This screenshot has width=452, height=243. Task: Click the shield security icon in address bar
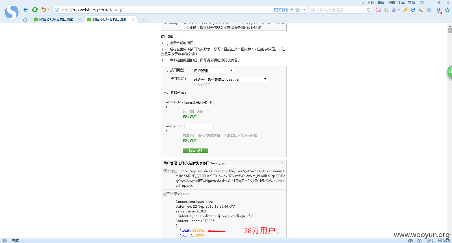(57, 10)
